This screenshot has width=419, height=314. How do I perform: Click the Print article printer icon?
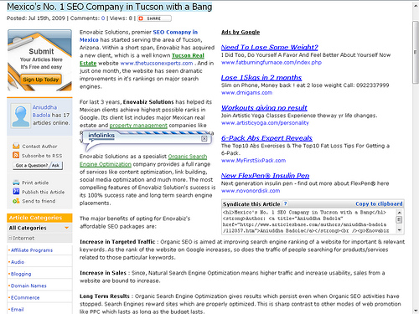pyautogui.click(x=16, y=183)
